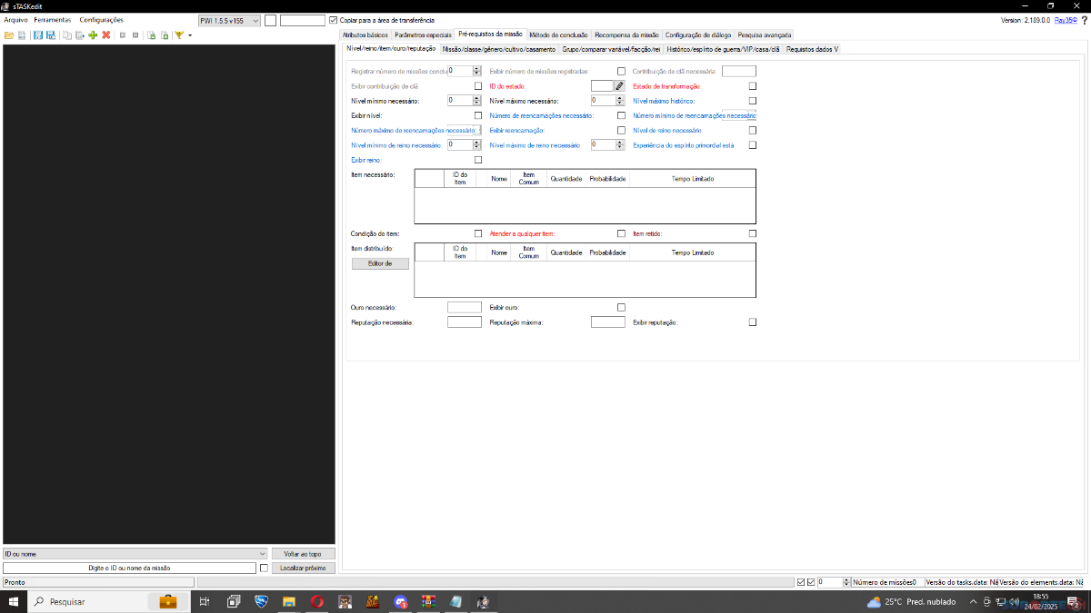Image resolution: width=1091 pixels, height=613 pixels.
Task: Click the filter funnel toolbar icon
Action: [179, 35]
